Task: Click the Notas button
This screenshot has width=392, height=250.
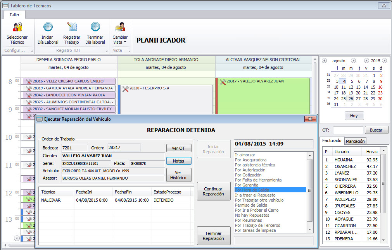Action: [179, 161]
